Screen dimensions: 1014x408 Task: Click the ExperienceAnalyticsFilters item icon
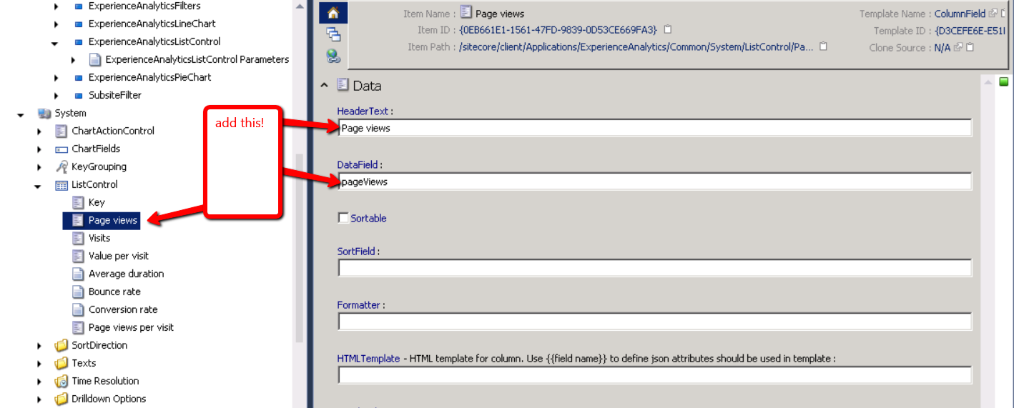(x=79, y=6)
